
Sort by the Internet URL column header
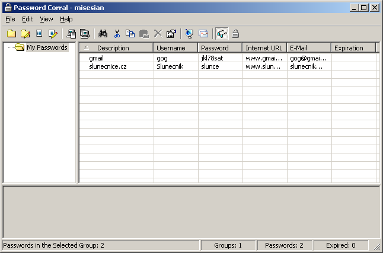pos(264,48)
